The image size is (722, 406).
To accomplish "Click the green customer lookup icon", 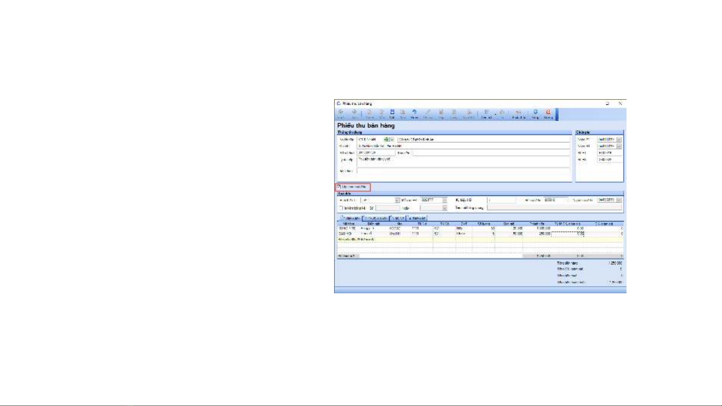I will point(386,139).
